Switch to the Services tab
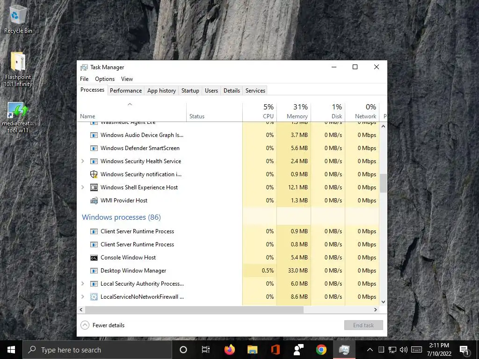 coord(255,91)
